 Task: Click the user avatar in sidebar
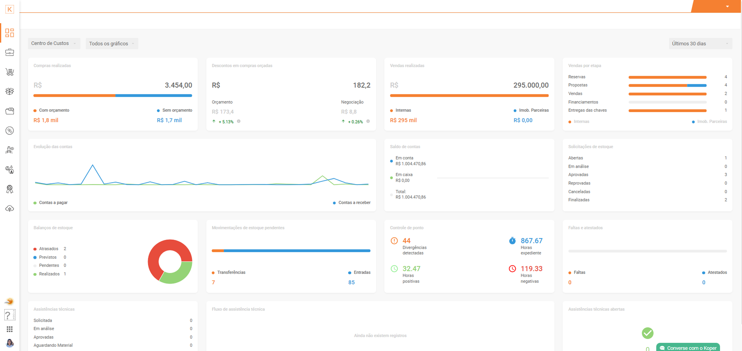[9, 343]
